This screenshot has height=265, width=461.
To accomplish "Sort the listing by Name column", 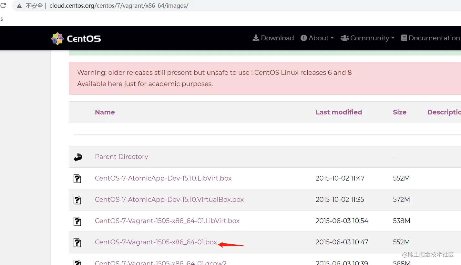I will tap(105, 112).
